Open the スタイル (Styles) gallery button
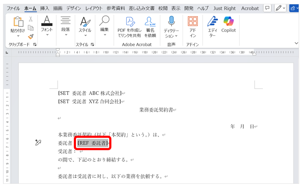 click(x=85, y=26)
